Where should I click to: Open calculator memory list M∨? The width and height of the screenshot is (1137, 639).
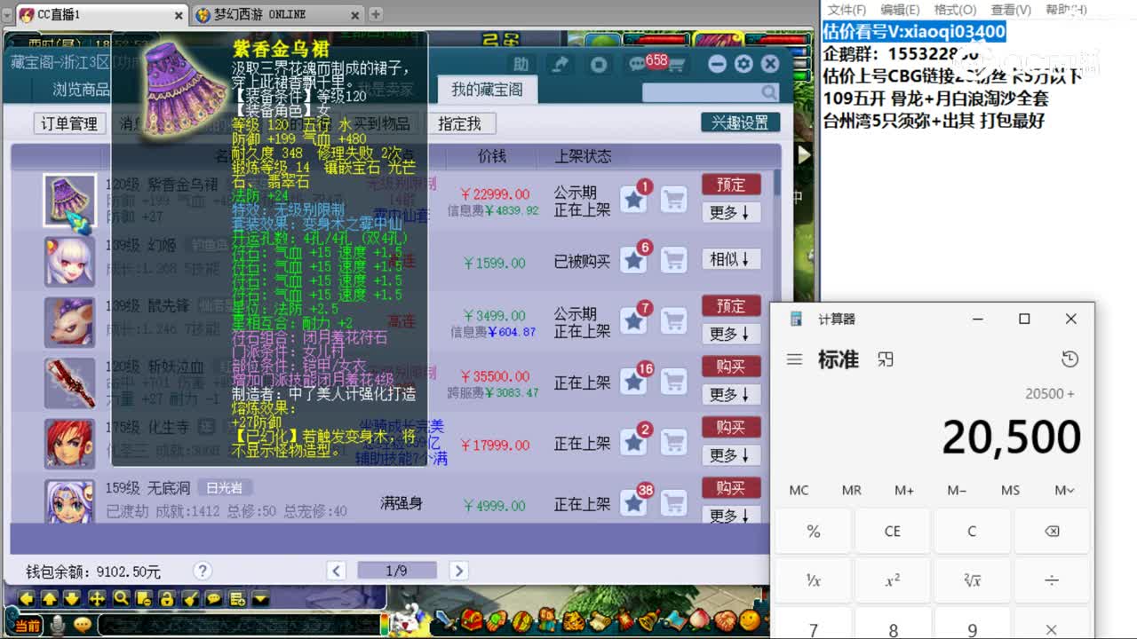coord(1064,490)
